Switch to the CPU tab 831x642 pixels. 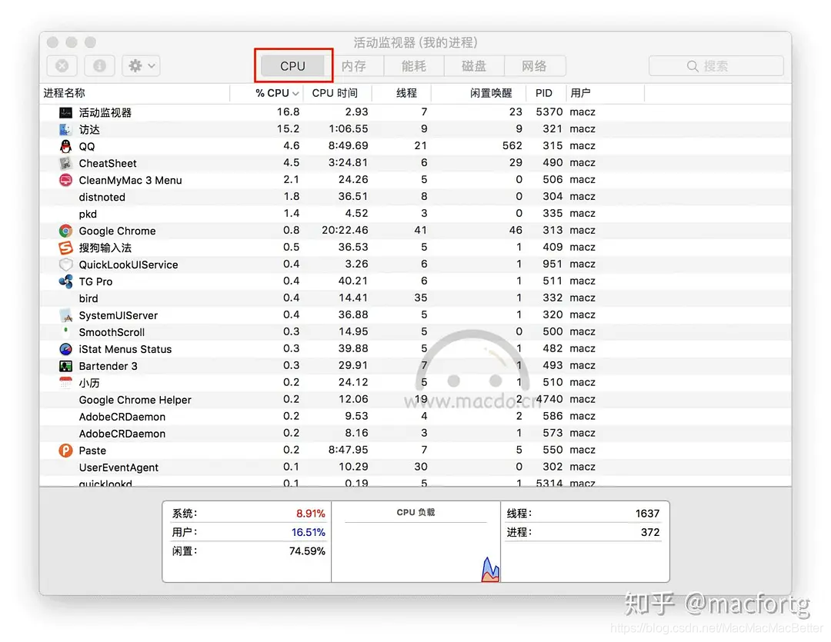[292, 65]
